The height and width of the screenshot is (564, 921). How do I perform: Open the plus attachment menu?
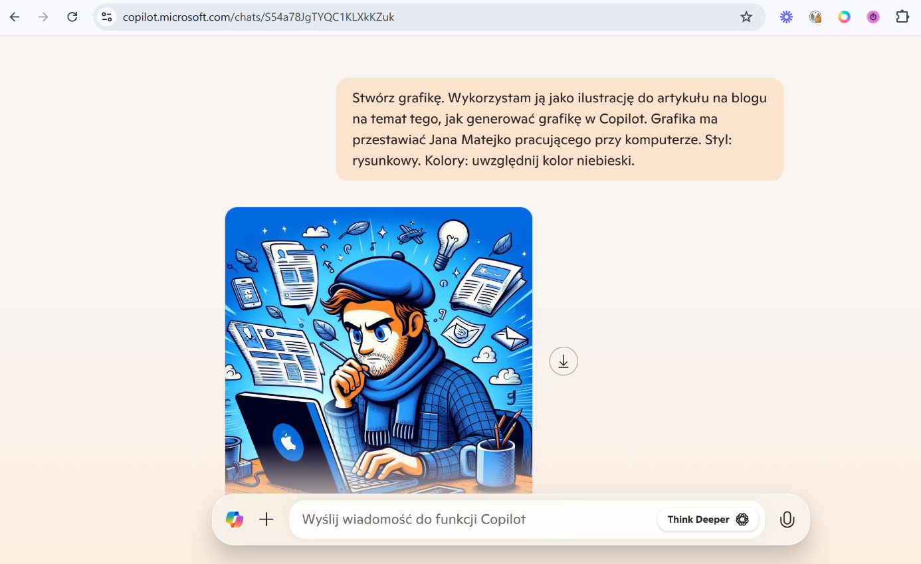click(266, 519)
